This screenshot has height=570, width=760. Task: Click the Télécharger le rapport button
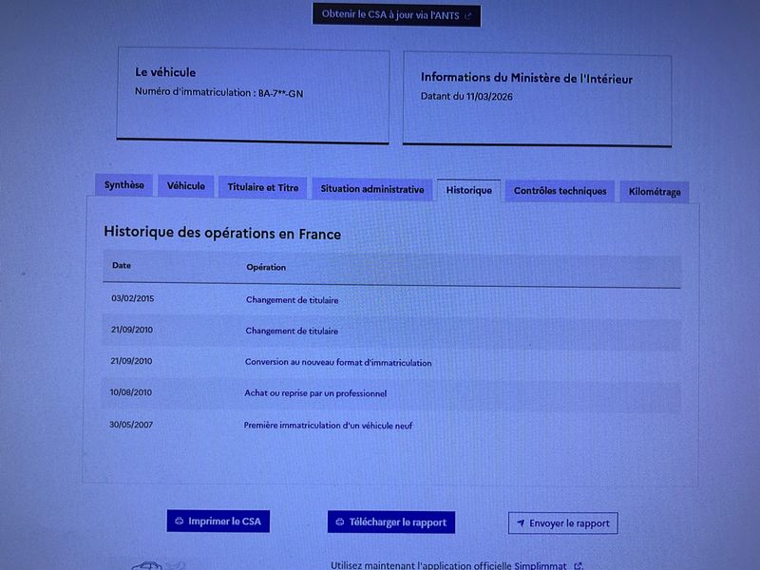point(391,522)
